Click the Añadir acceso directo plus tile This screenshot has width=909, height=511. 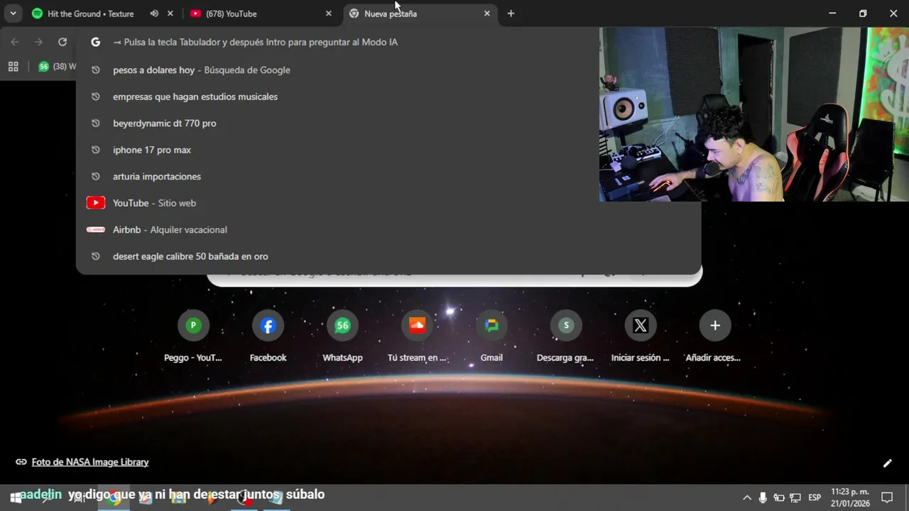714,336
